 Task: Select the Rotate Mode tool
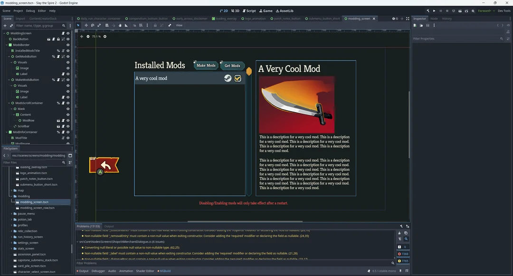[x=93, y=25]
